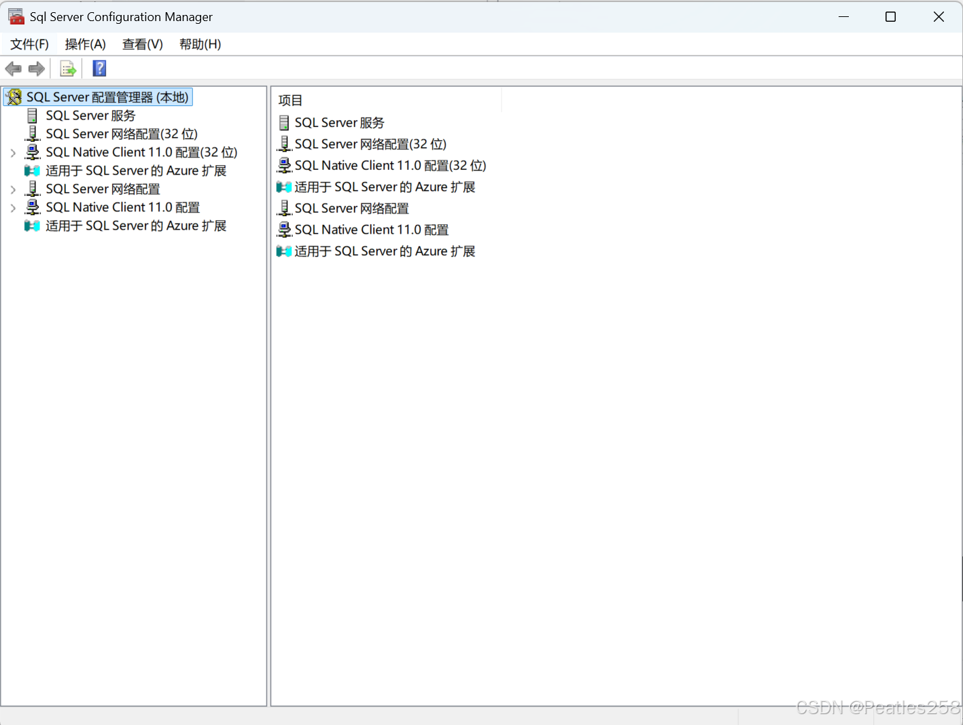The height and width of the screenshot is (725, 963).
Task: Select SQL Server 网络配置(32 位) in right list
Action: click(370, 144)
